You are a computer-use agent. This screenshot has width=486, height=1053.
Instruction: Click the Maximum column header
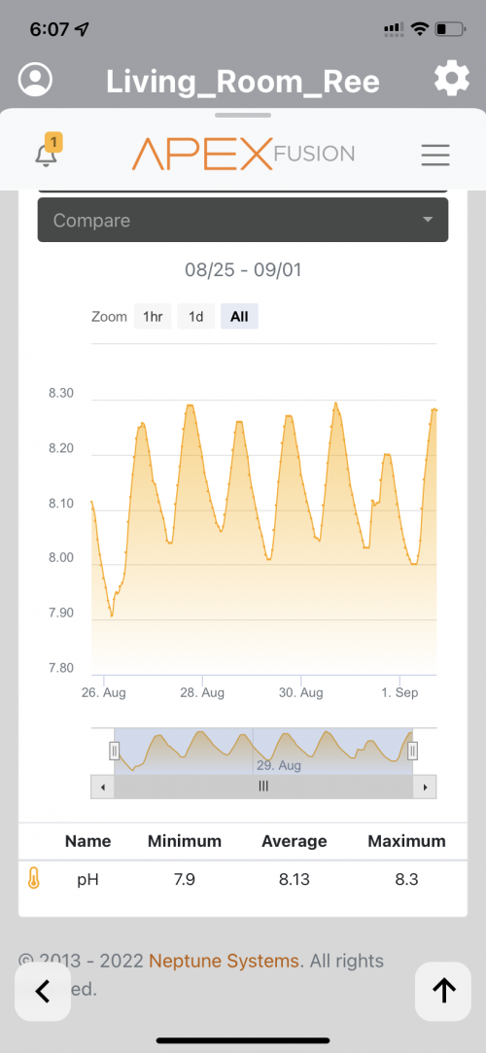pos(407,841)
